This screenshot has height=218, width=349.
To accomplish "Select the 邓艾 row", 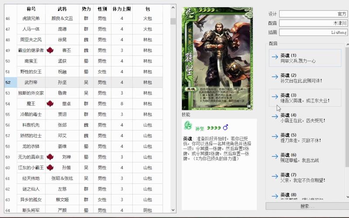I will [x=83, y=136].
